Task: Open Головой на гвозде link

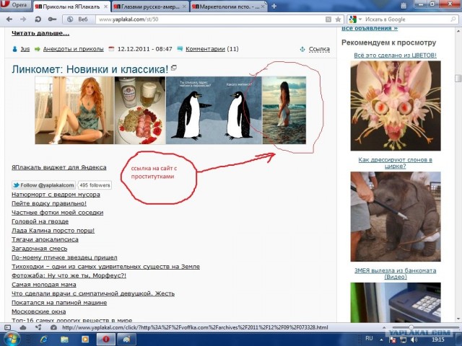Action: [x=40, y=221]
